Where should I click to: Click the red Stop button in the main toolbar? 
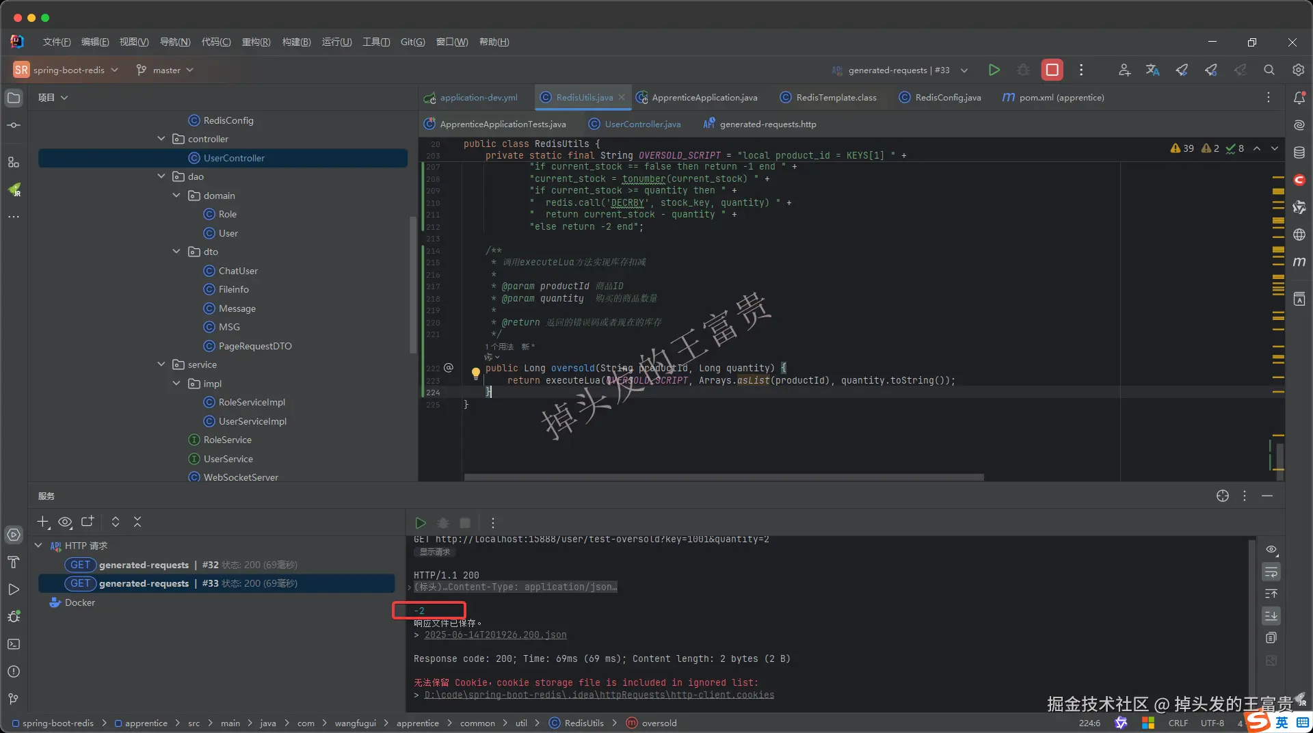coord(1052,70)
